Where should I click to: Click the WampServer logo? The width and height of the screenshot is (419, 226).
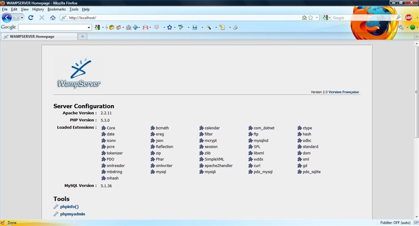coord(78,73)
